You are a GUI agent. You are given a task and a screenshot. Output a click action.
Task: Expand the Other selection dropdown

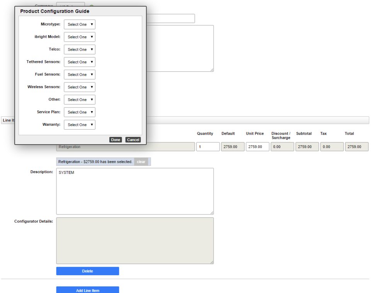click(x=79, y=99)
